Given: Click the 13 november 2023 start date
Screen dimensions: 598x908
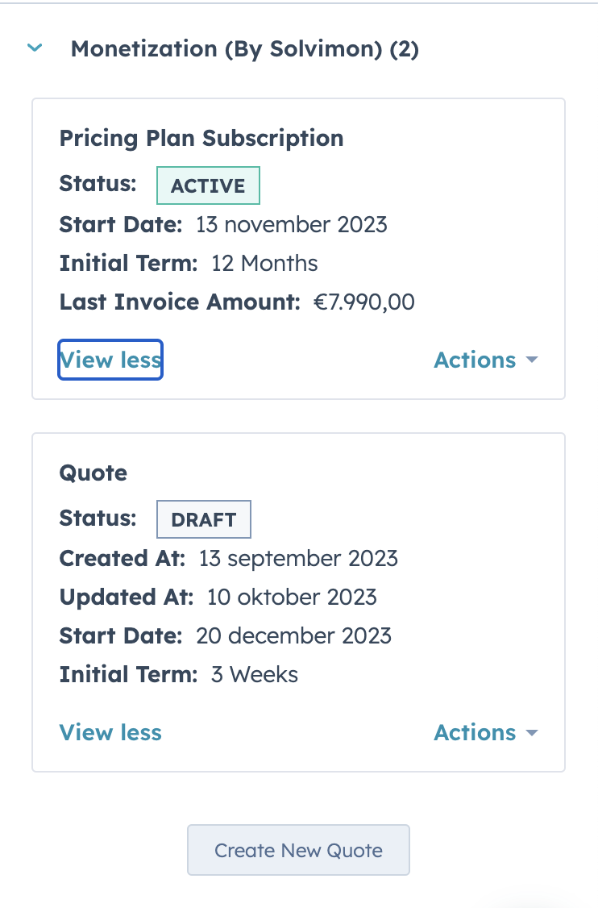Looking at the screenshot, I should [292, 224].
